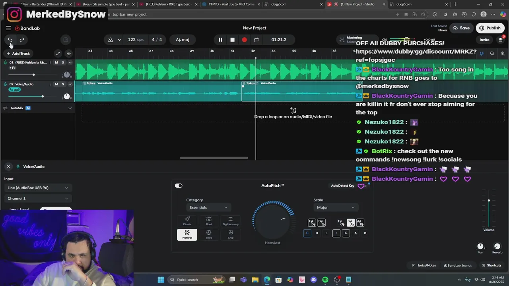Open track 01 three-dot menu
Image resolution: width=509 pixels, height=286 pixels.
pos(50,62)
